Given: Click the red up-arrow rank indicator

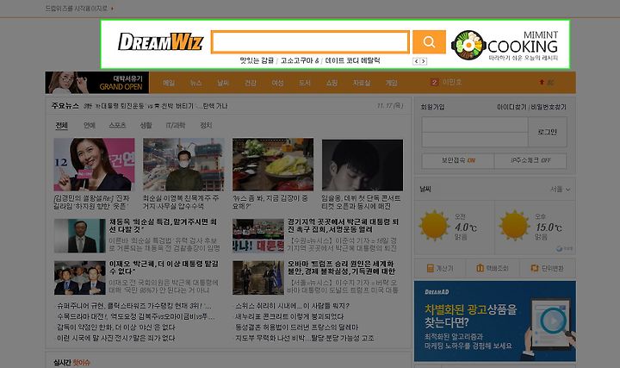Looking at the screenshot, I should 542,83.
